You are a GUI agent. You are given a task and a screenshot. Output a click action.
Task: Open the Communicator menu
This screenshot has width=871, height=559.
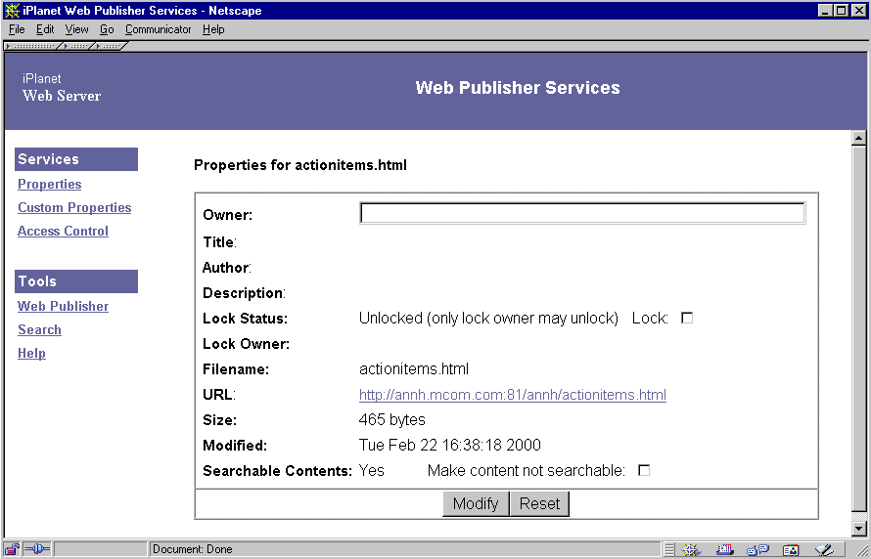click(158, 29)
